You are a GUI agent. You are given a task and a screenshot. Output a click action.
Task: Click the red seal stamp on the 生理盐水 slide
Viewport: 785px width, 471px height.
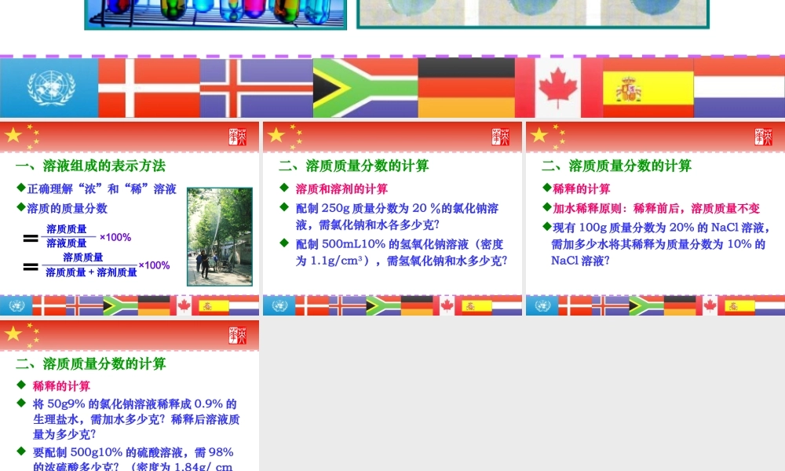click(x=237, y=335)
